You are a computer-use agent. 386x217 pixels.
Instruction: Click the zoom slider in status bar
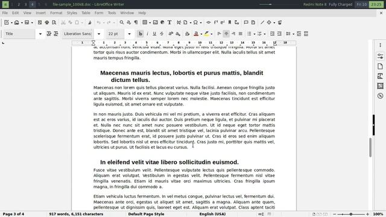[x=351, y=215]
